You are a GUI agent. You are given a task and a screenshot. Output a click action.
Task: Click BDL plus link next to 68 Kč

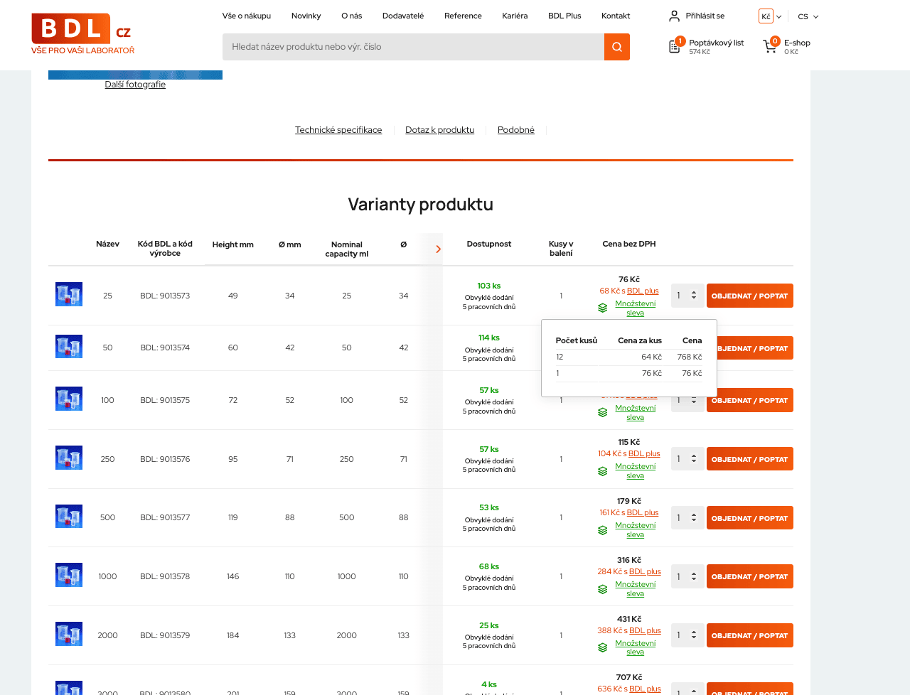click(x=643, y=291)
